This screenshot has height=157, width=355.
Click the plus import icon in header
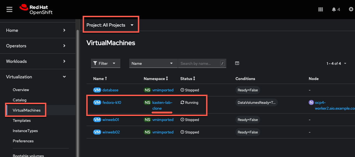pos(351,9)
